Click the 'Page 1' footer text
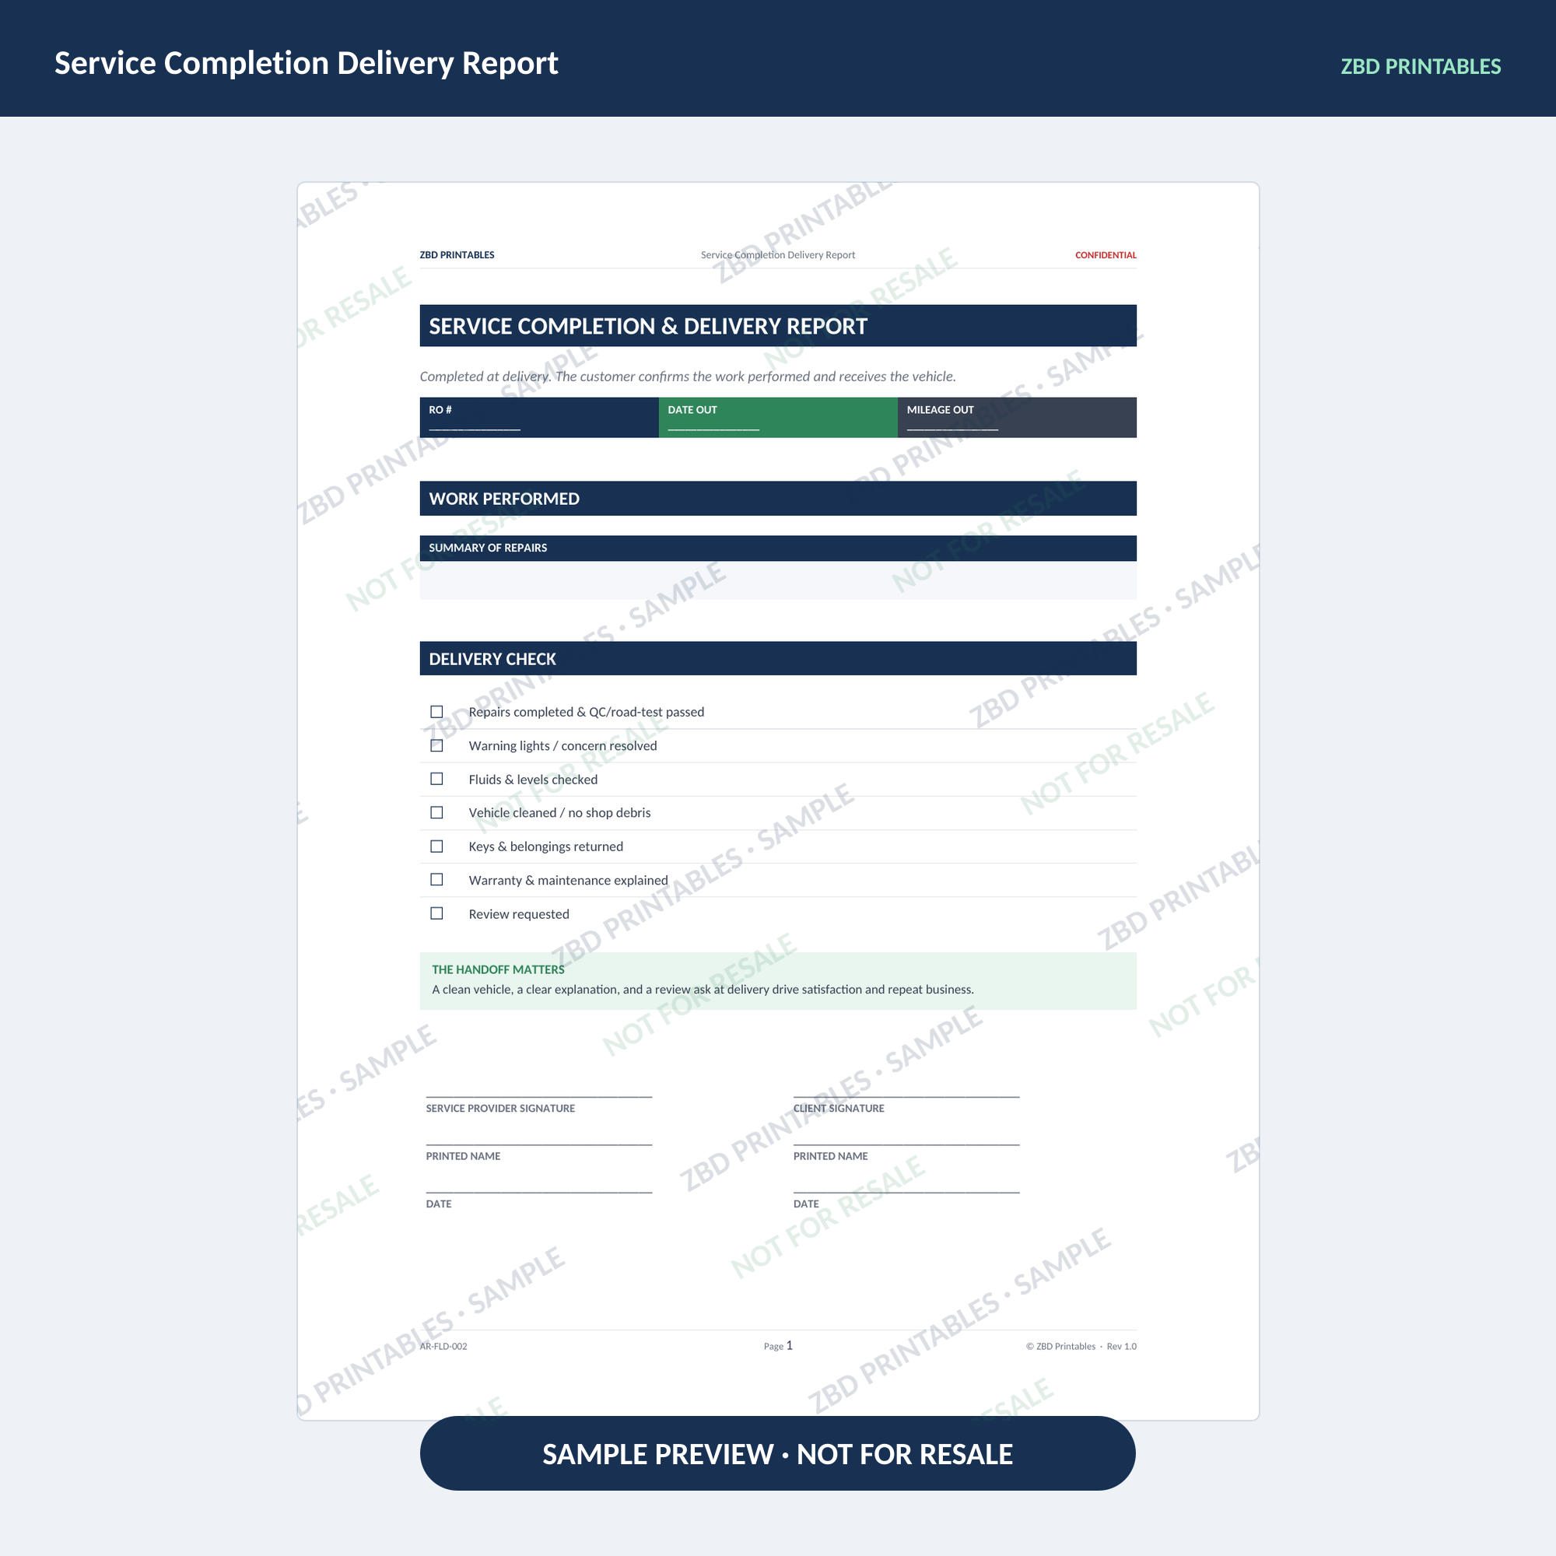Viewport: 1556px width, 1556px height. (x=778, y=1346)
